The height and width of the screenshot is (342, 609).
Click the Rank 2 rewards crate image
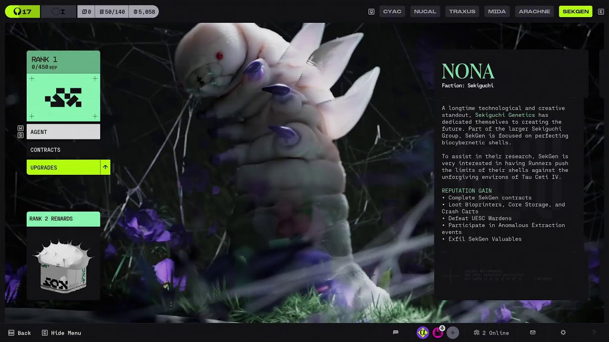coord(63,265)
